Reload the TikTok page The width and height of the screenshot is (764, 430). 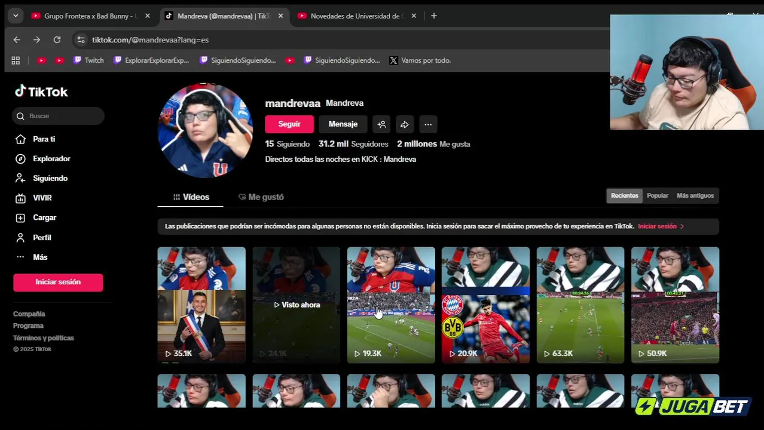pyautogui.click(x=57, y=39)
